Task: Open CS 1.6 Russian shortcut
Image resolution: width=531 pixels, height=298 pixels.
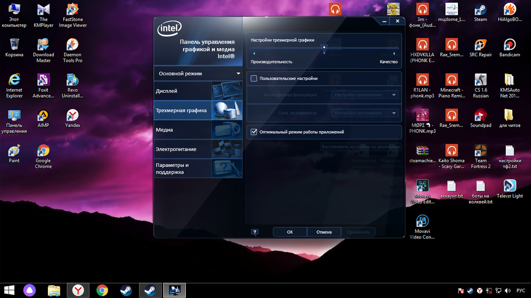Action: 481,86
